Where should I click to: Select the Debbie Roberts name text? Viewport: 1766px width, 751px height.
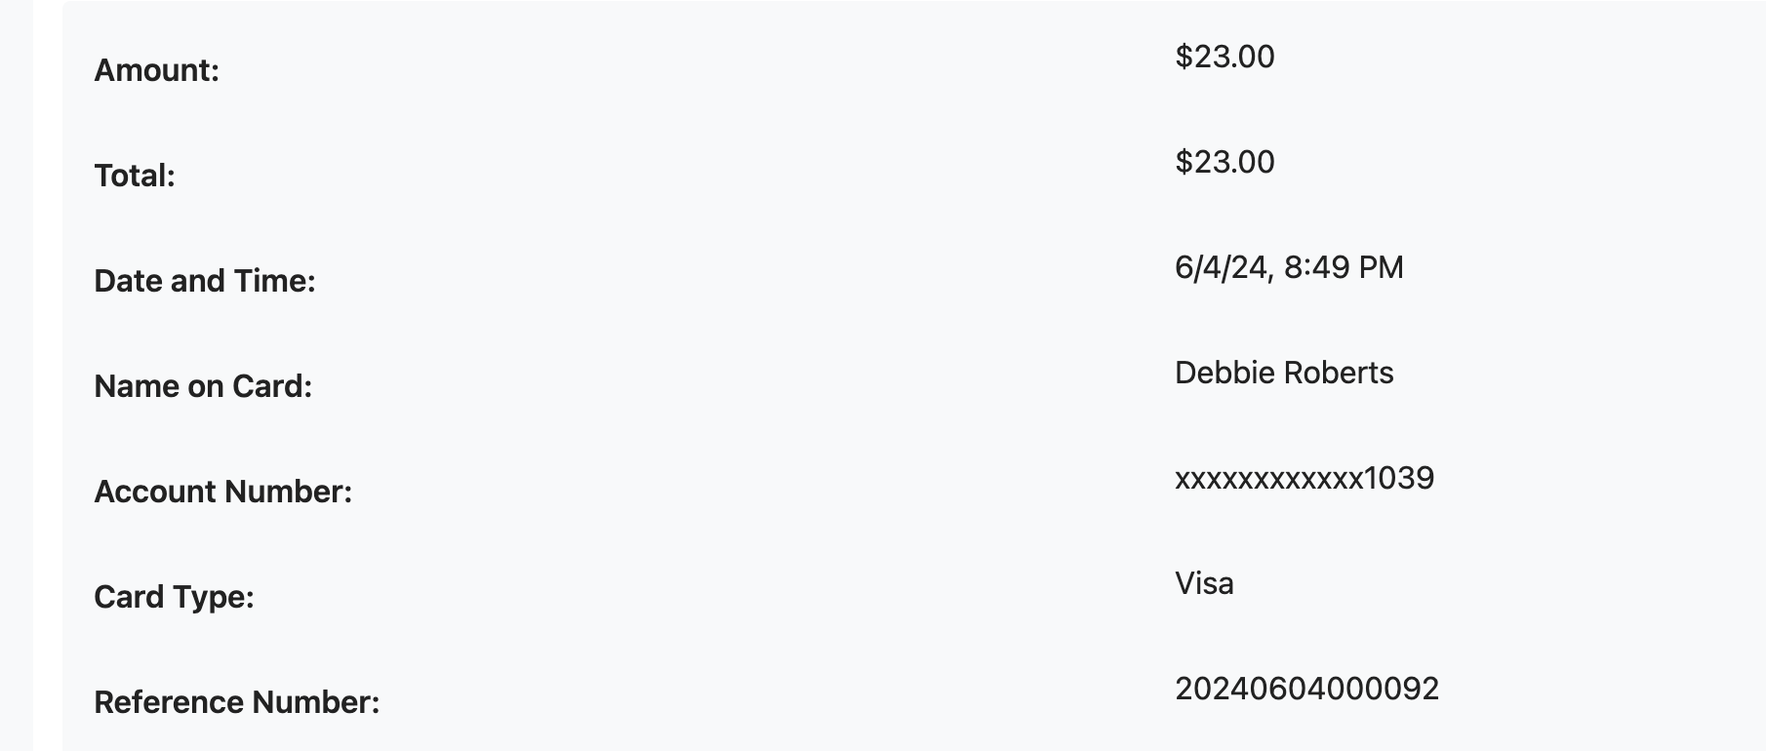pyautogui.click(x=1284, y=373)
